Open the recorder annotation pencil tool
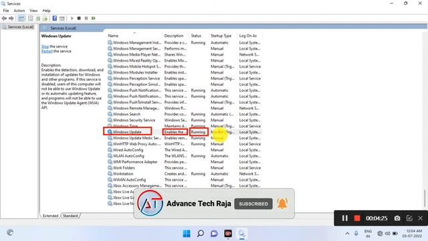 pos(409,218)
